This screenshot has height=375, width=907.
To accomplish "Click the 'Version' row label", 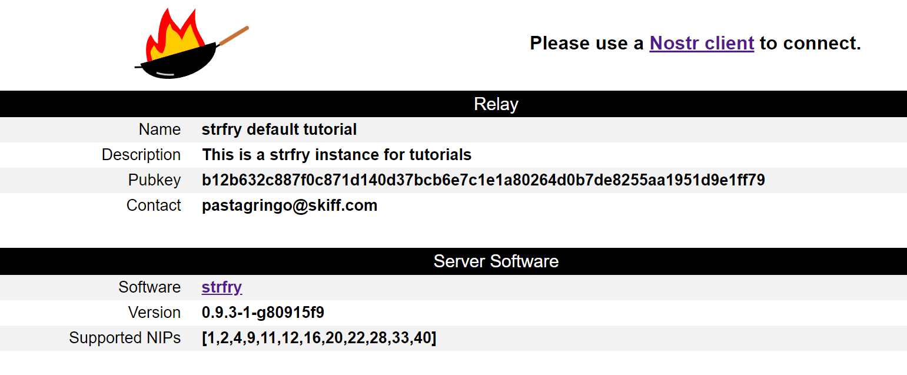I will click(154, 313).
